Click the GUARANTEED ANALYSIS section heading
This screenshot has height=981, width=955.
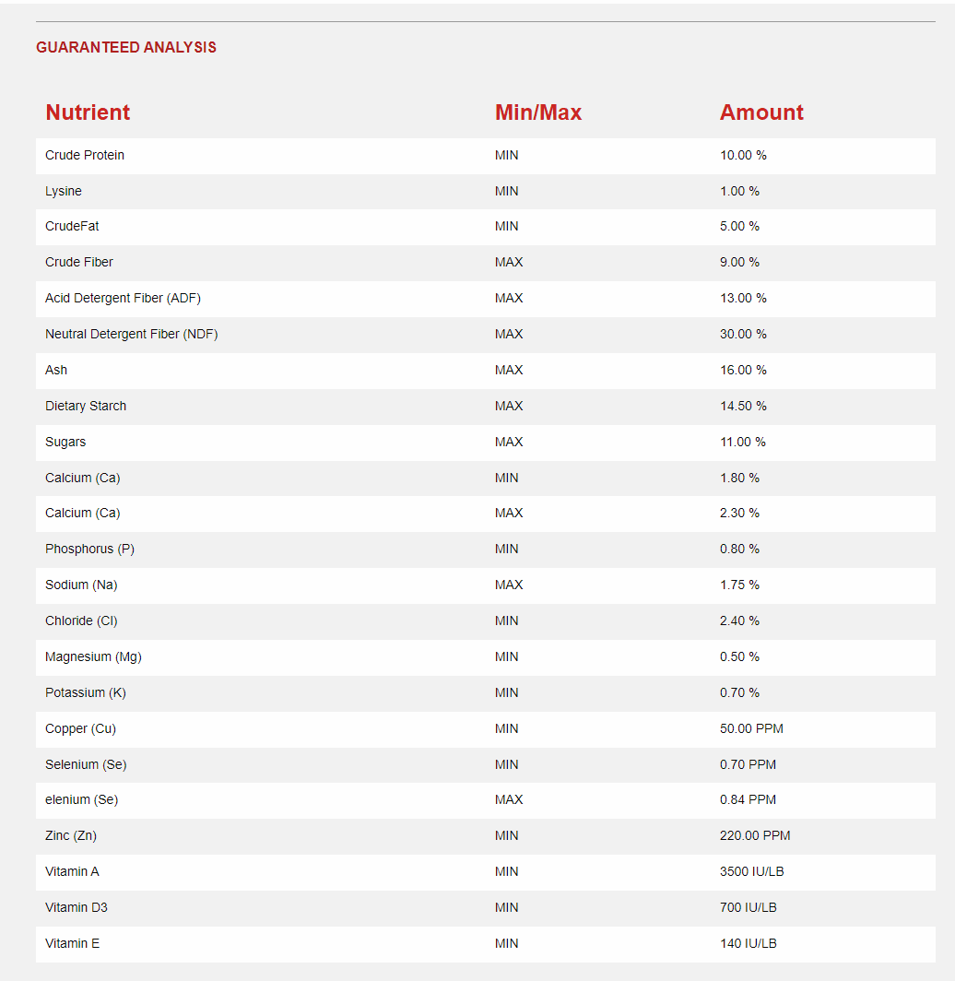[x=126, y=48]
